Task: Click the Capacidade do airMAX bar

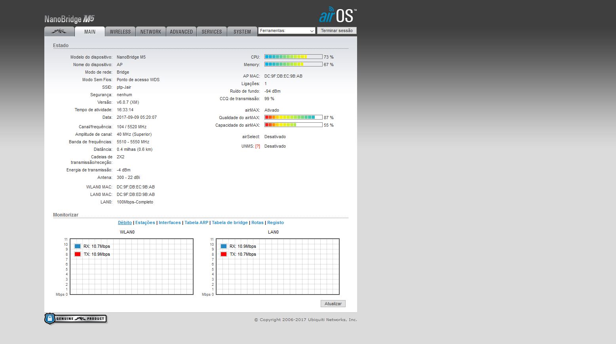Action: [293, 125]
